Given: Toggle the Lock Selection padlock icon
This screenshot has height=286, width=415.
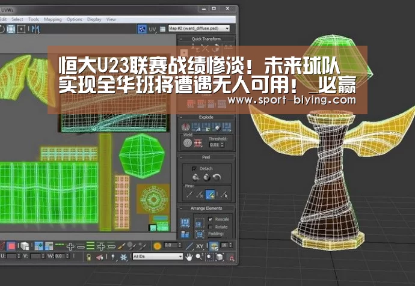Looking at the screenshot, I should click(88, 257).
